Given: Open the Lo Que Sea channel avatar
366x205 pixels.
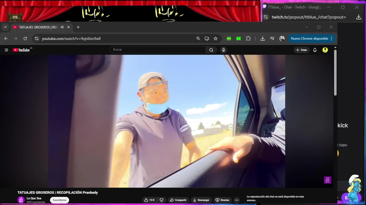Looking at the screenshot, I should pos(21,200).
